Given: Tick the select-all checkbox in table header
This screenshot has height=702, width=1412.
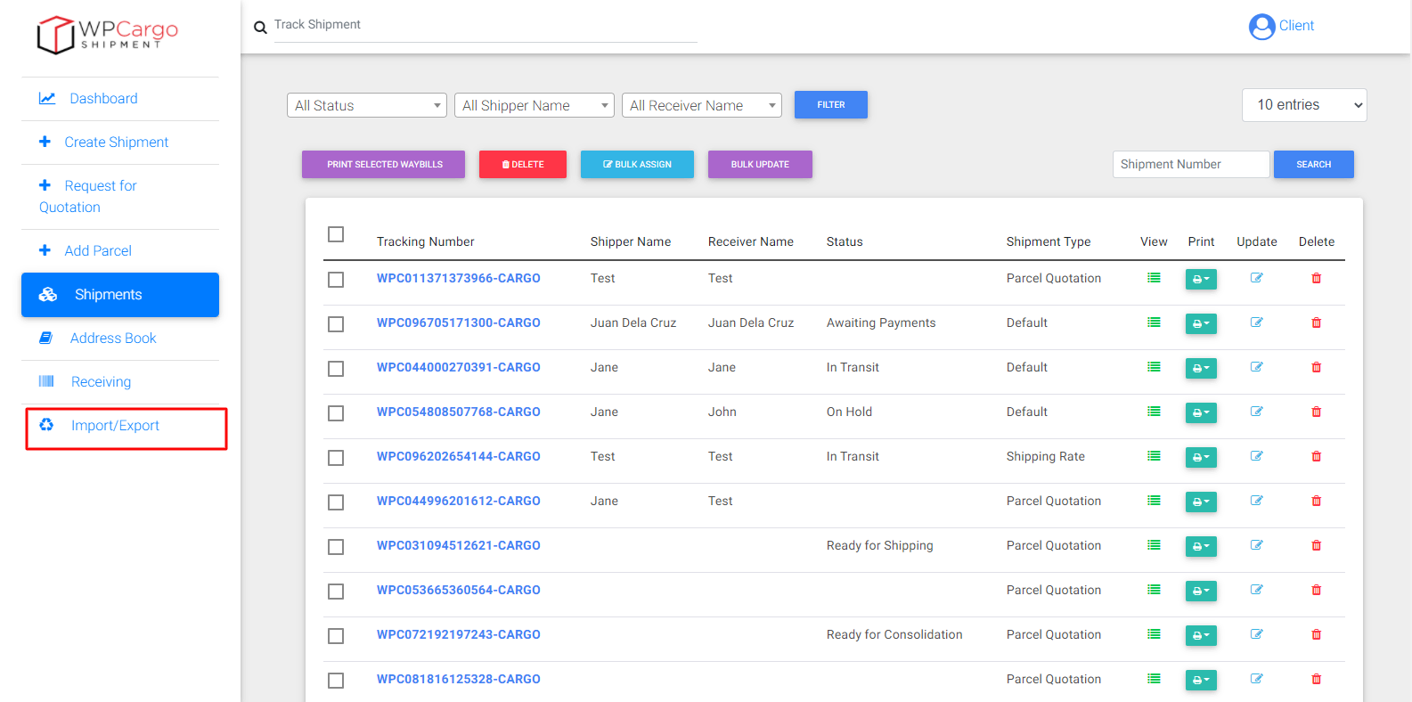Looking at the screenshot, I should point(336,234).
